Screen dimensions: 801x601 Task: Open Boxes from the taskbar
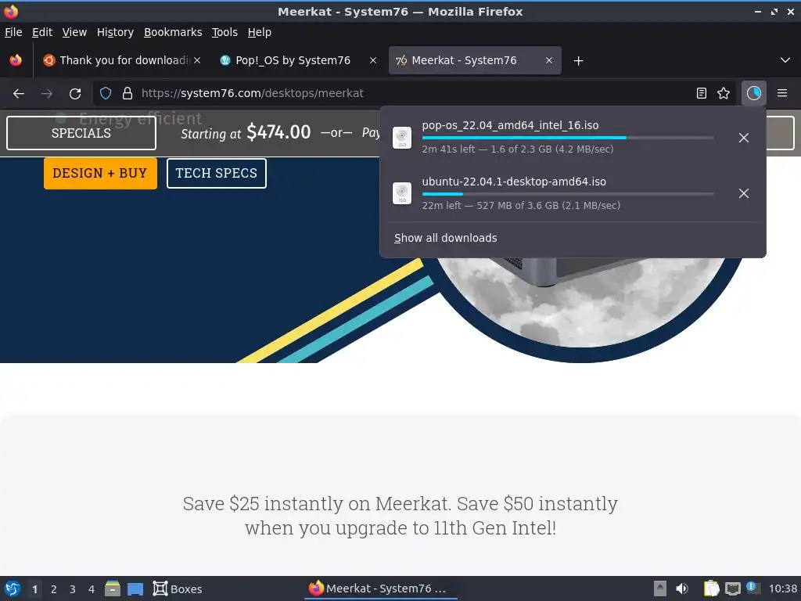coord(178,588)
